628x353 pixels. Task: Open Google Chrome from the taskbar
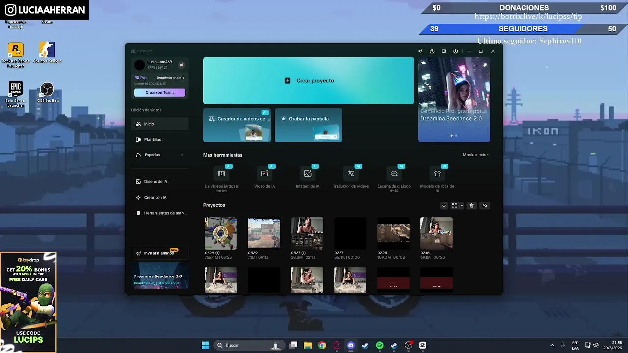pos(322,345)
